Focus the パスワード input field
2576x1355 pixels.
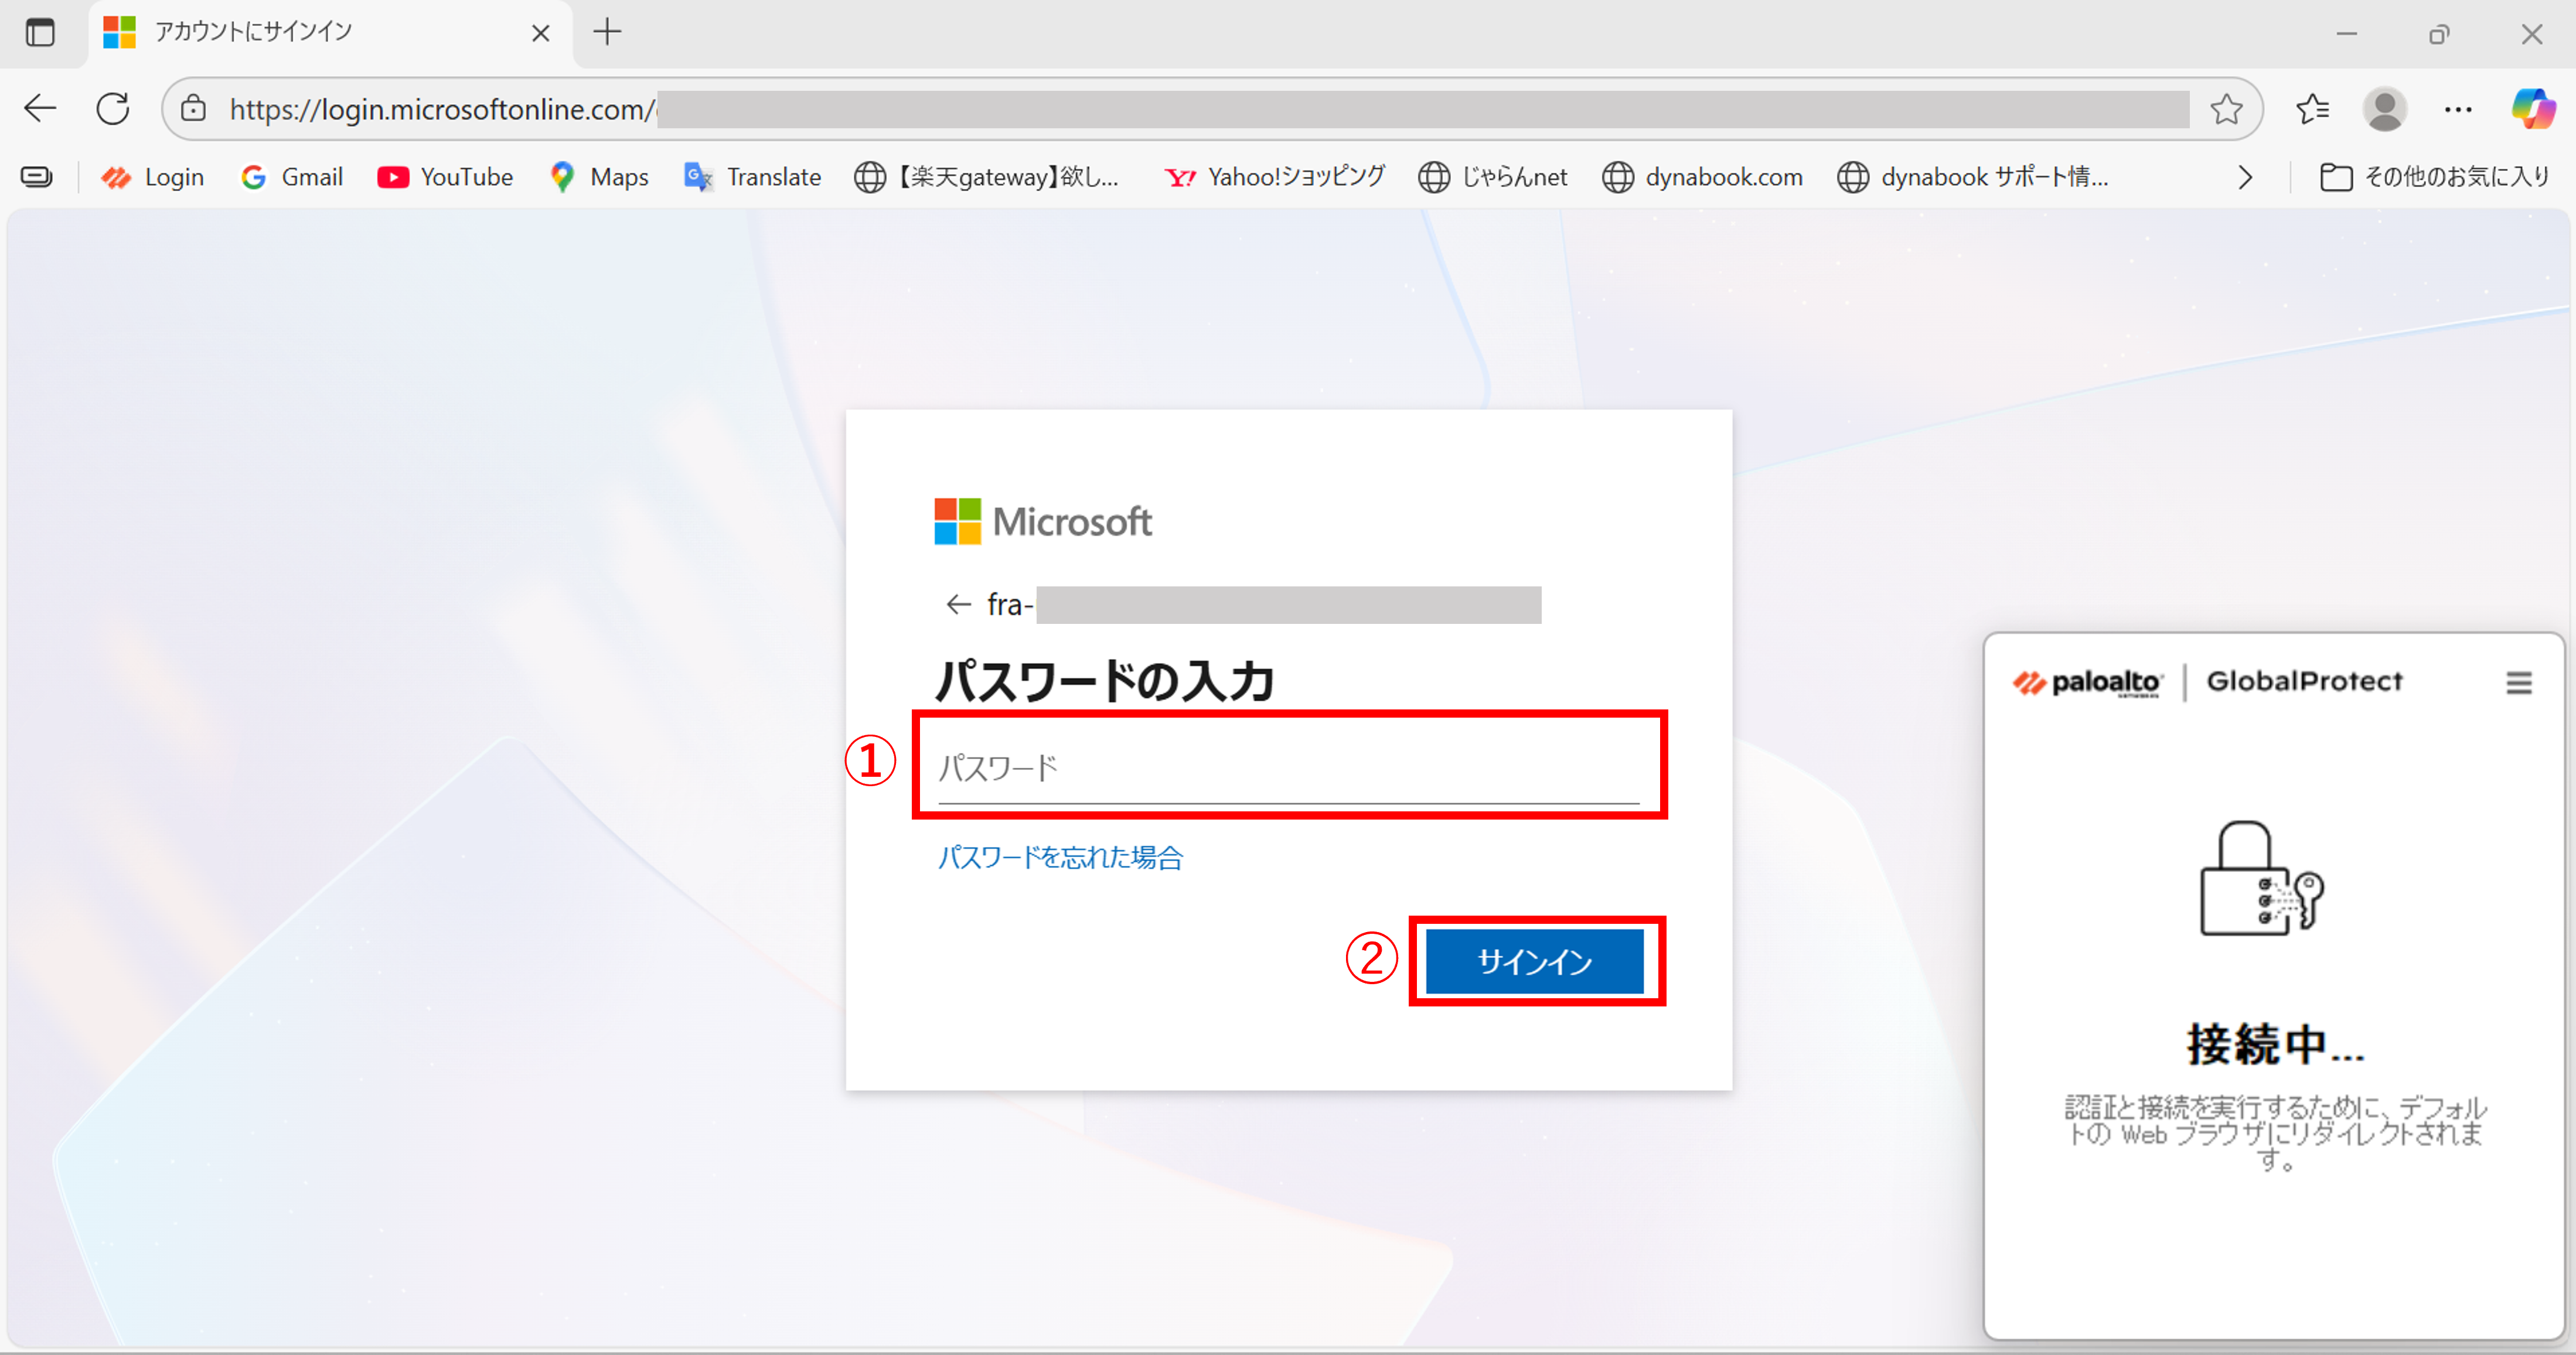[x=1287, y=768]
